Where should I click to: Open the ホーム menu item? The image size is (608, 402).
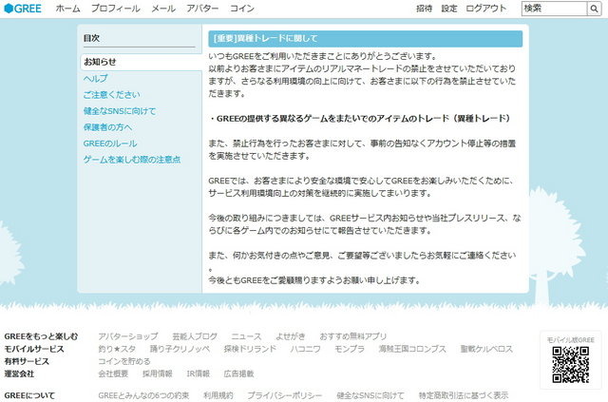coord(67,9)
